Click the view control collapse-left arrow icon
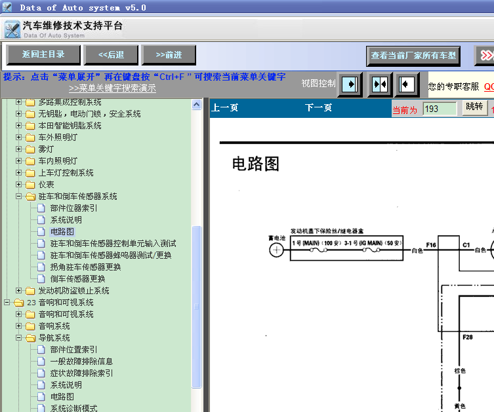Image resolution: width=494 pixels, height=412 pixels. (407, 84)
